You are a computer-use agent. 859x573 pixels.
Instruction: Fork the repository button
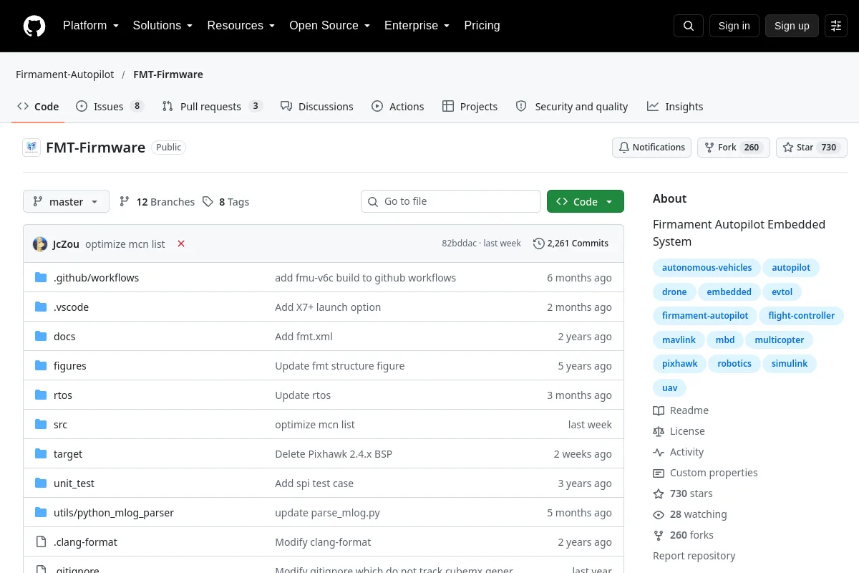point(733,148)
